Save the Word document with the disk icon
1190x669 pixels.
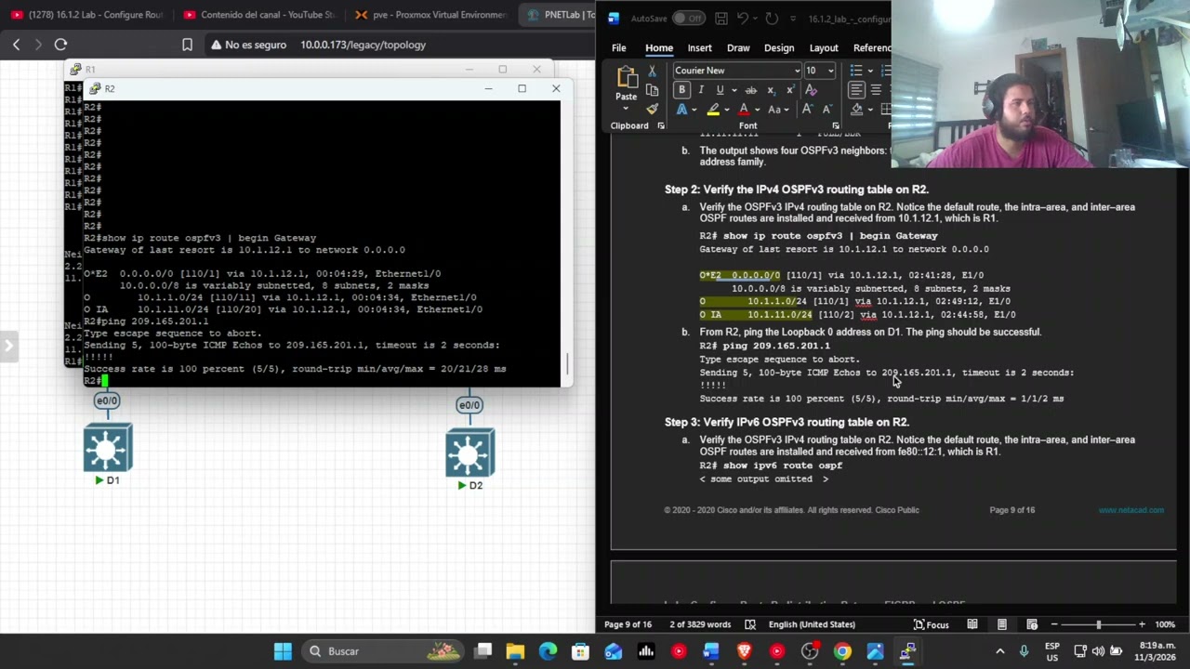(x=720, y=19)
